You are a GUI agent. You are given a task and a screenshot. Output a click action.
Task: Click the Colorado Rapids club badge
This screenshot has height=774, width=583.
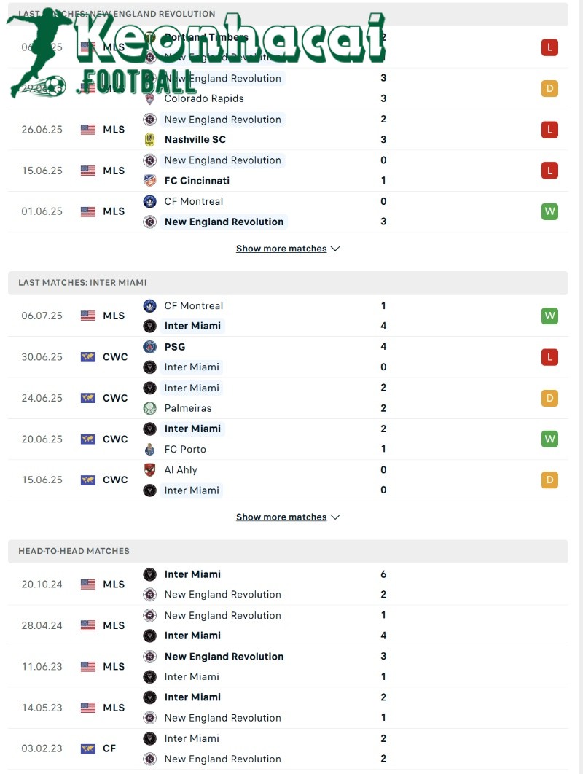pos(151,98)
